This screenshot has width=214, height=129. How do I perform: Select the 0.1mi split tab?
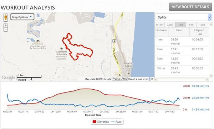pos(159,25)
